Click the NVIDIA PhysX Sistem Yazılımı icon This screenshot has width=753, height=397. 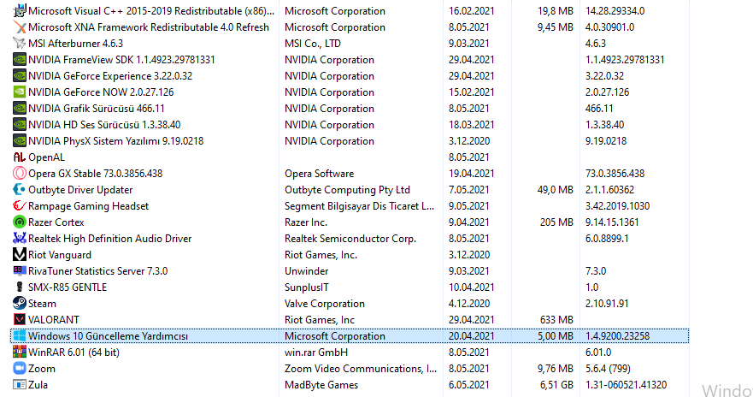[x=19, y=141]
